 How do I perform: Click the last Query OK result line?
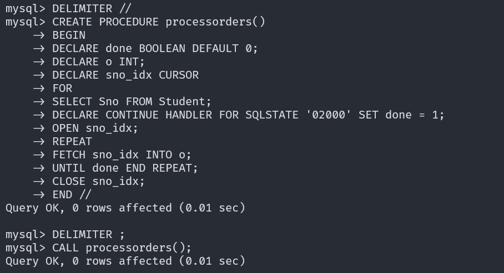click(x=125, y=261)
